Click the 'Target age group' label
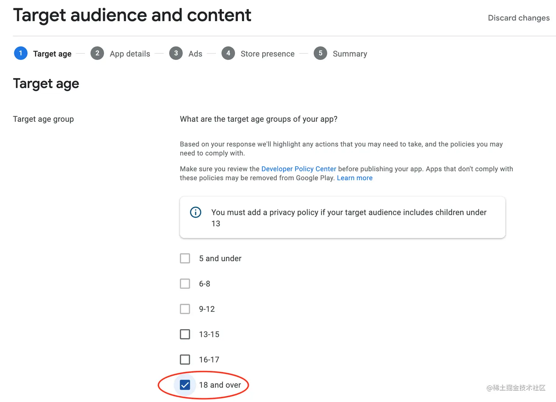Viewport: 556px width, 402px height. point(43,119)
